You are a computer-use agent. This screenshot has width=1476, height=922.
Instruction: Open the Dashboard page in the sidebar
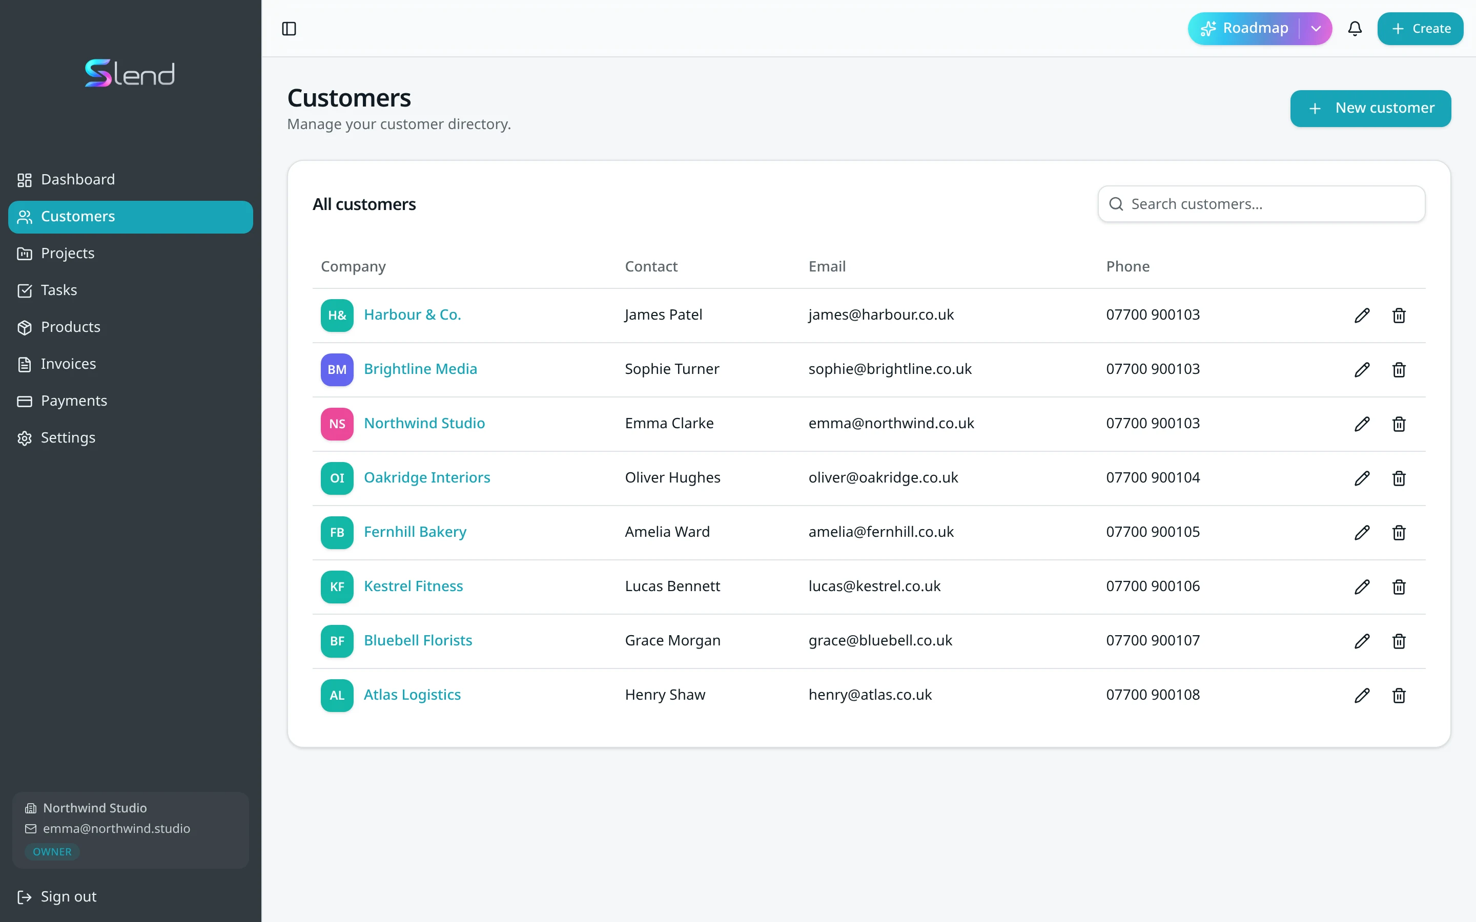coord(131,180)
